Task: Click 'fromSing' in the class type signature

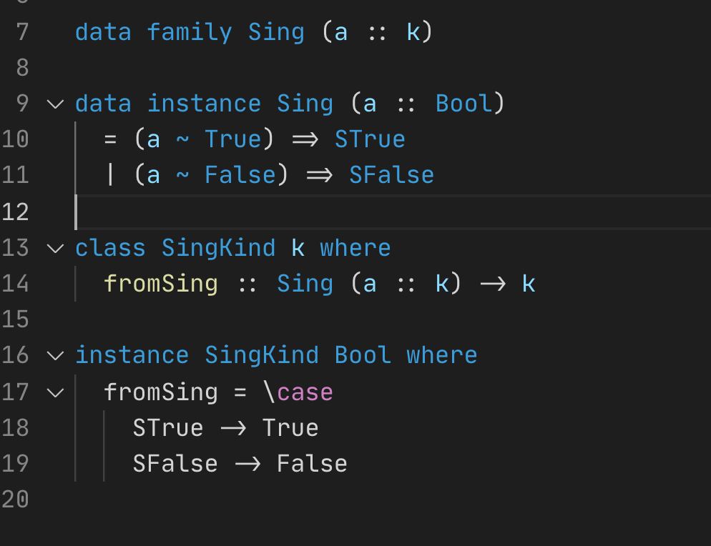Action: (161, 284)
